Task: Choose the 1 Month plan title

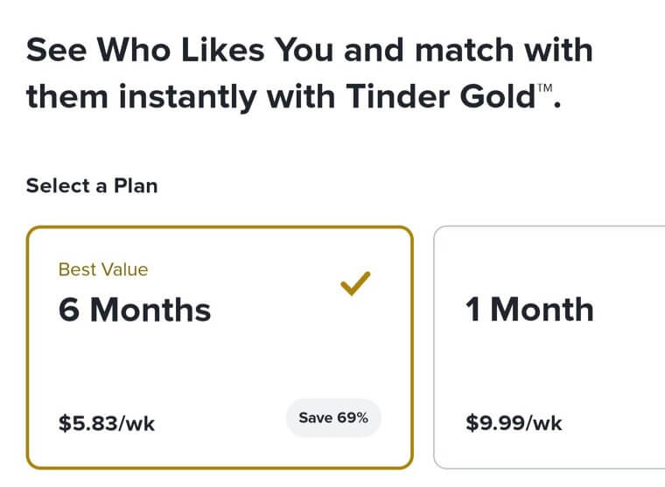Action: 529,310
